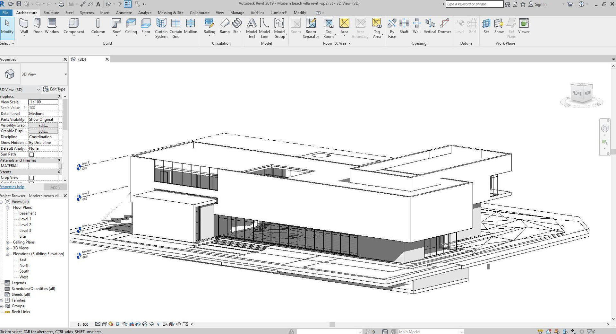Open the Main Model design options dropdown
The height and width of the screenshot is (334, 616).
pyautogui.click(x=431, y=332)
